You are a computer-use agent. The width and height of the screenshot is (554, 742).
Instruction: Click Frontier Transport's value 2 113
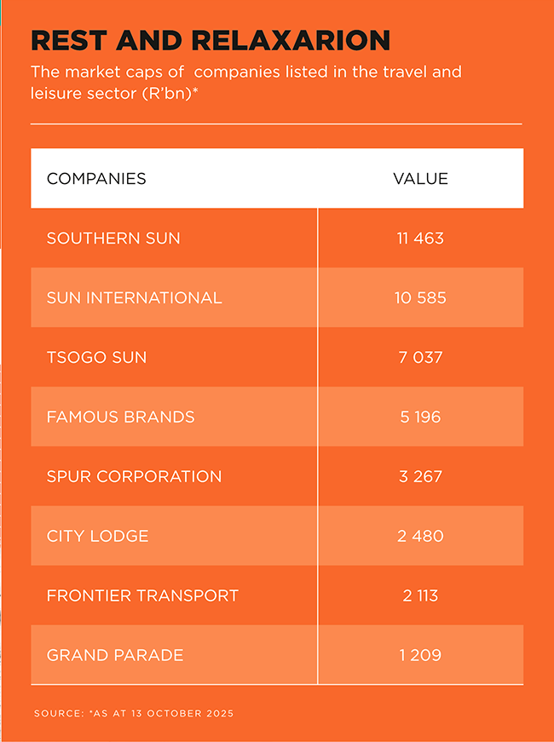(420, 596)
